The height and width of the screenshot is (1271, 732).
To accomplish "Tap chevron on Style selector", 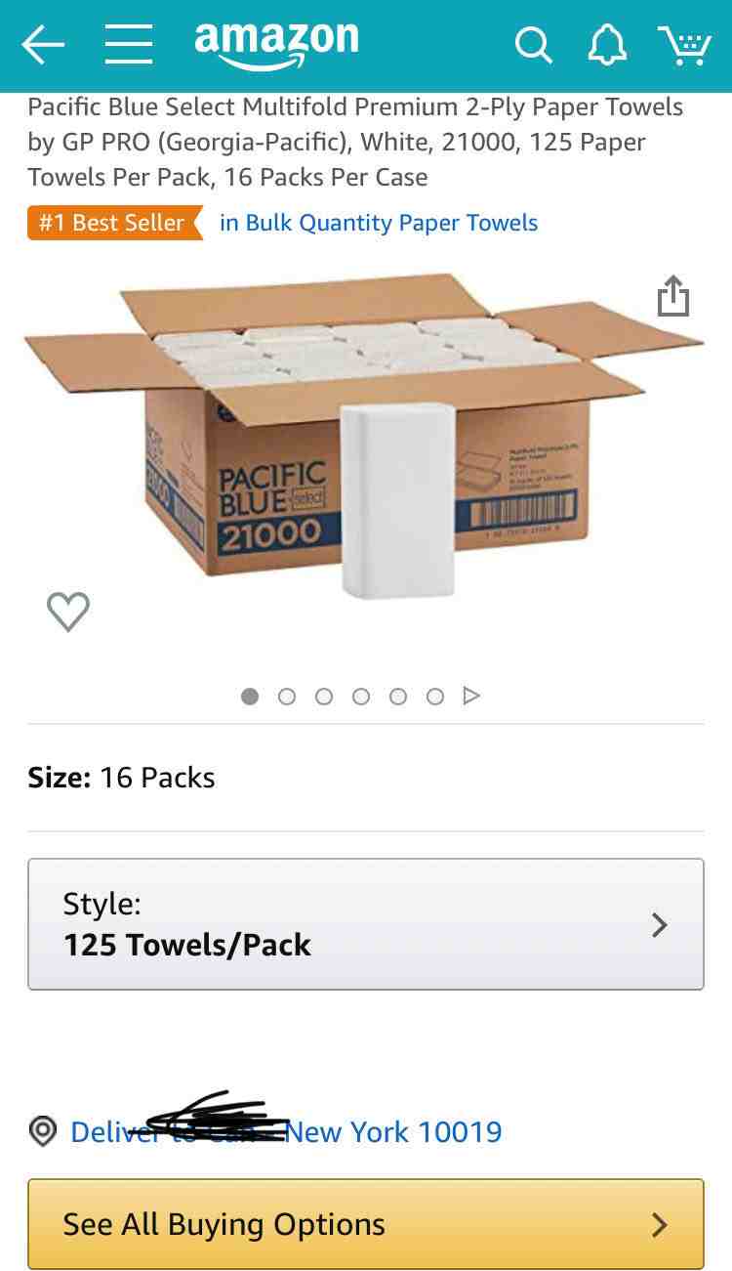I will [660, 924].
